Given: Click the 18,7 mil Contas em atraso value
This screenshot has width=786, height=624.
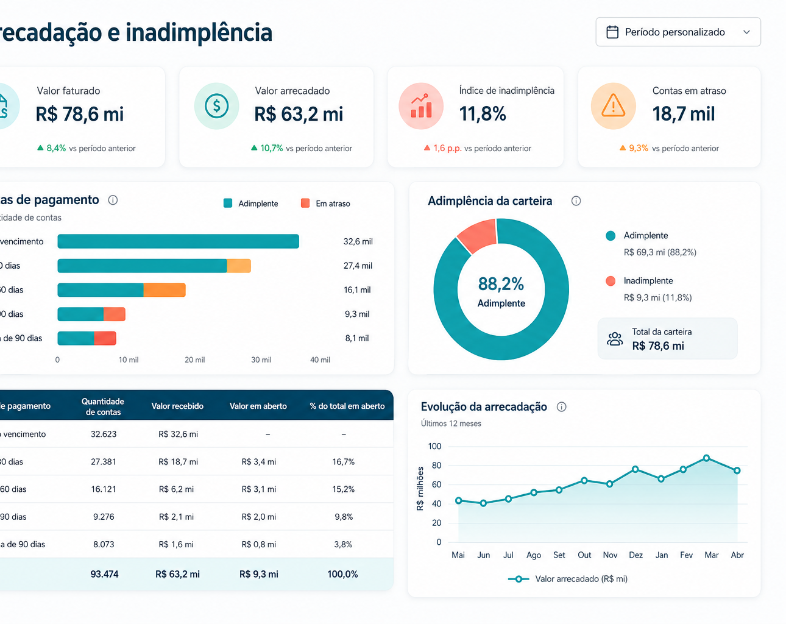Looking at the screenshot, I should pos(684,114).
